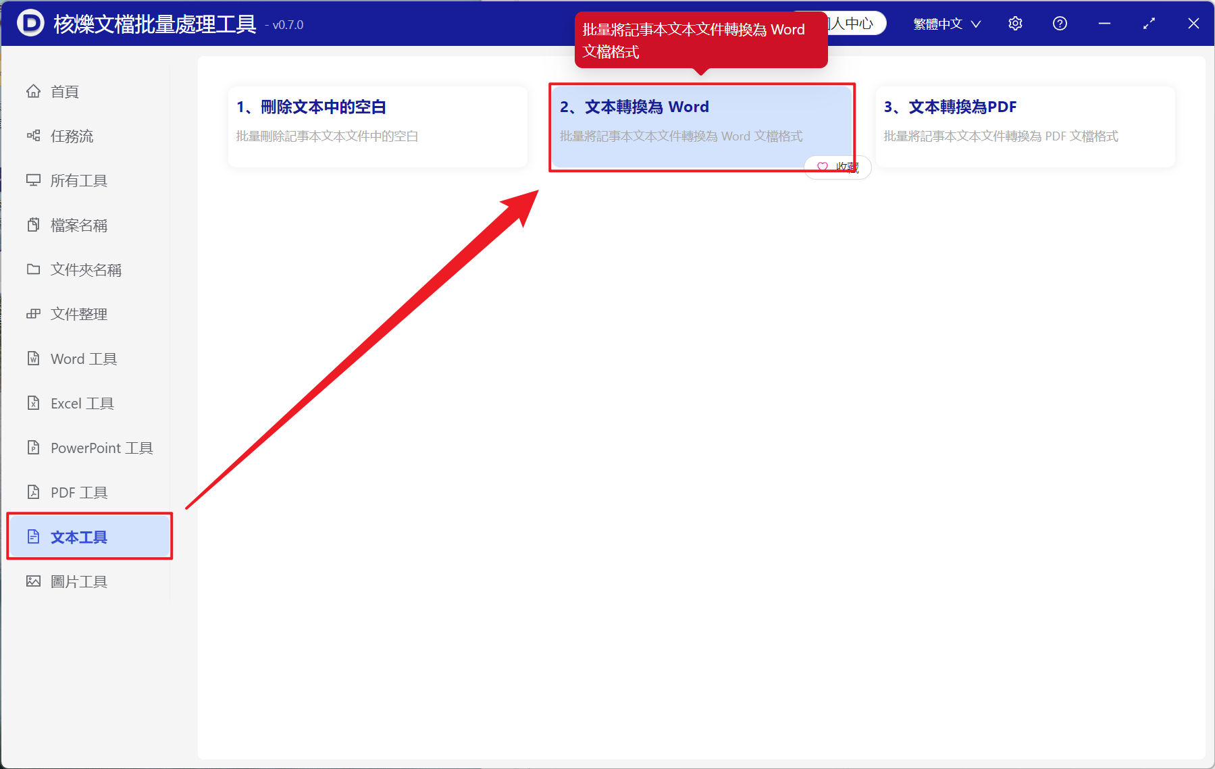Click the heart favorite icon on Word card
The height and width of the screenshot is (769, 1215).
pos(822,167)
